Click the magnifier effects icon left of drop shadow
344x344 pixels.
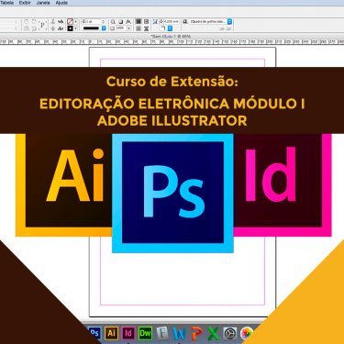(x=113, y=22)
